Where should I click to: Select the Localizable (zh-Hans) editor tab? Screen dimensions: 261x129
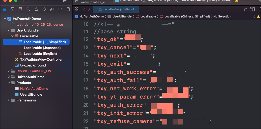coord(116,9)
